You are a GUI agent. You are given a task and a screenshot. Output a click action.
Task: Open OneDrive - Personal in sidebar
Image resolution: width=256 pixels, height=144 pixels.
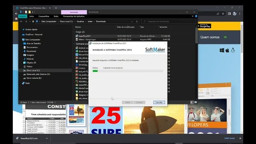tap(34, 34)
